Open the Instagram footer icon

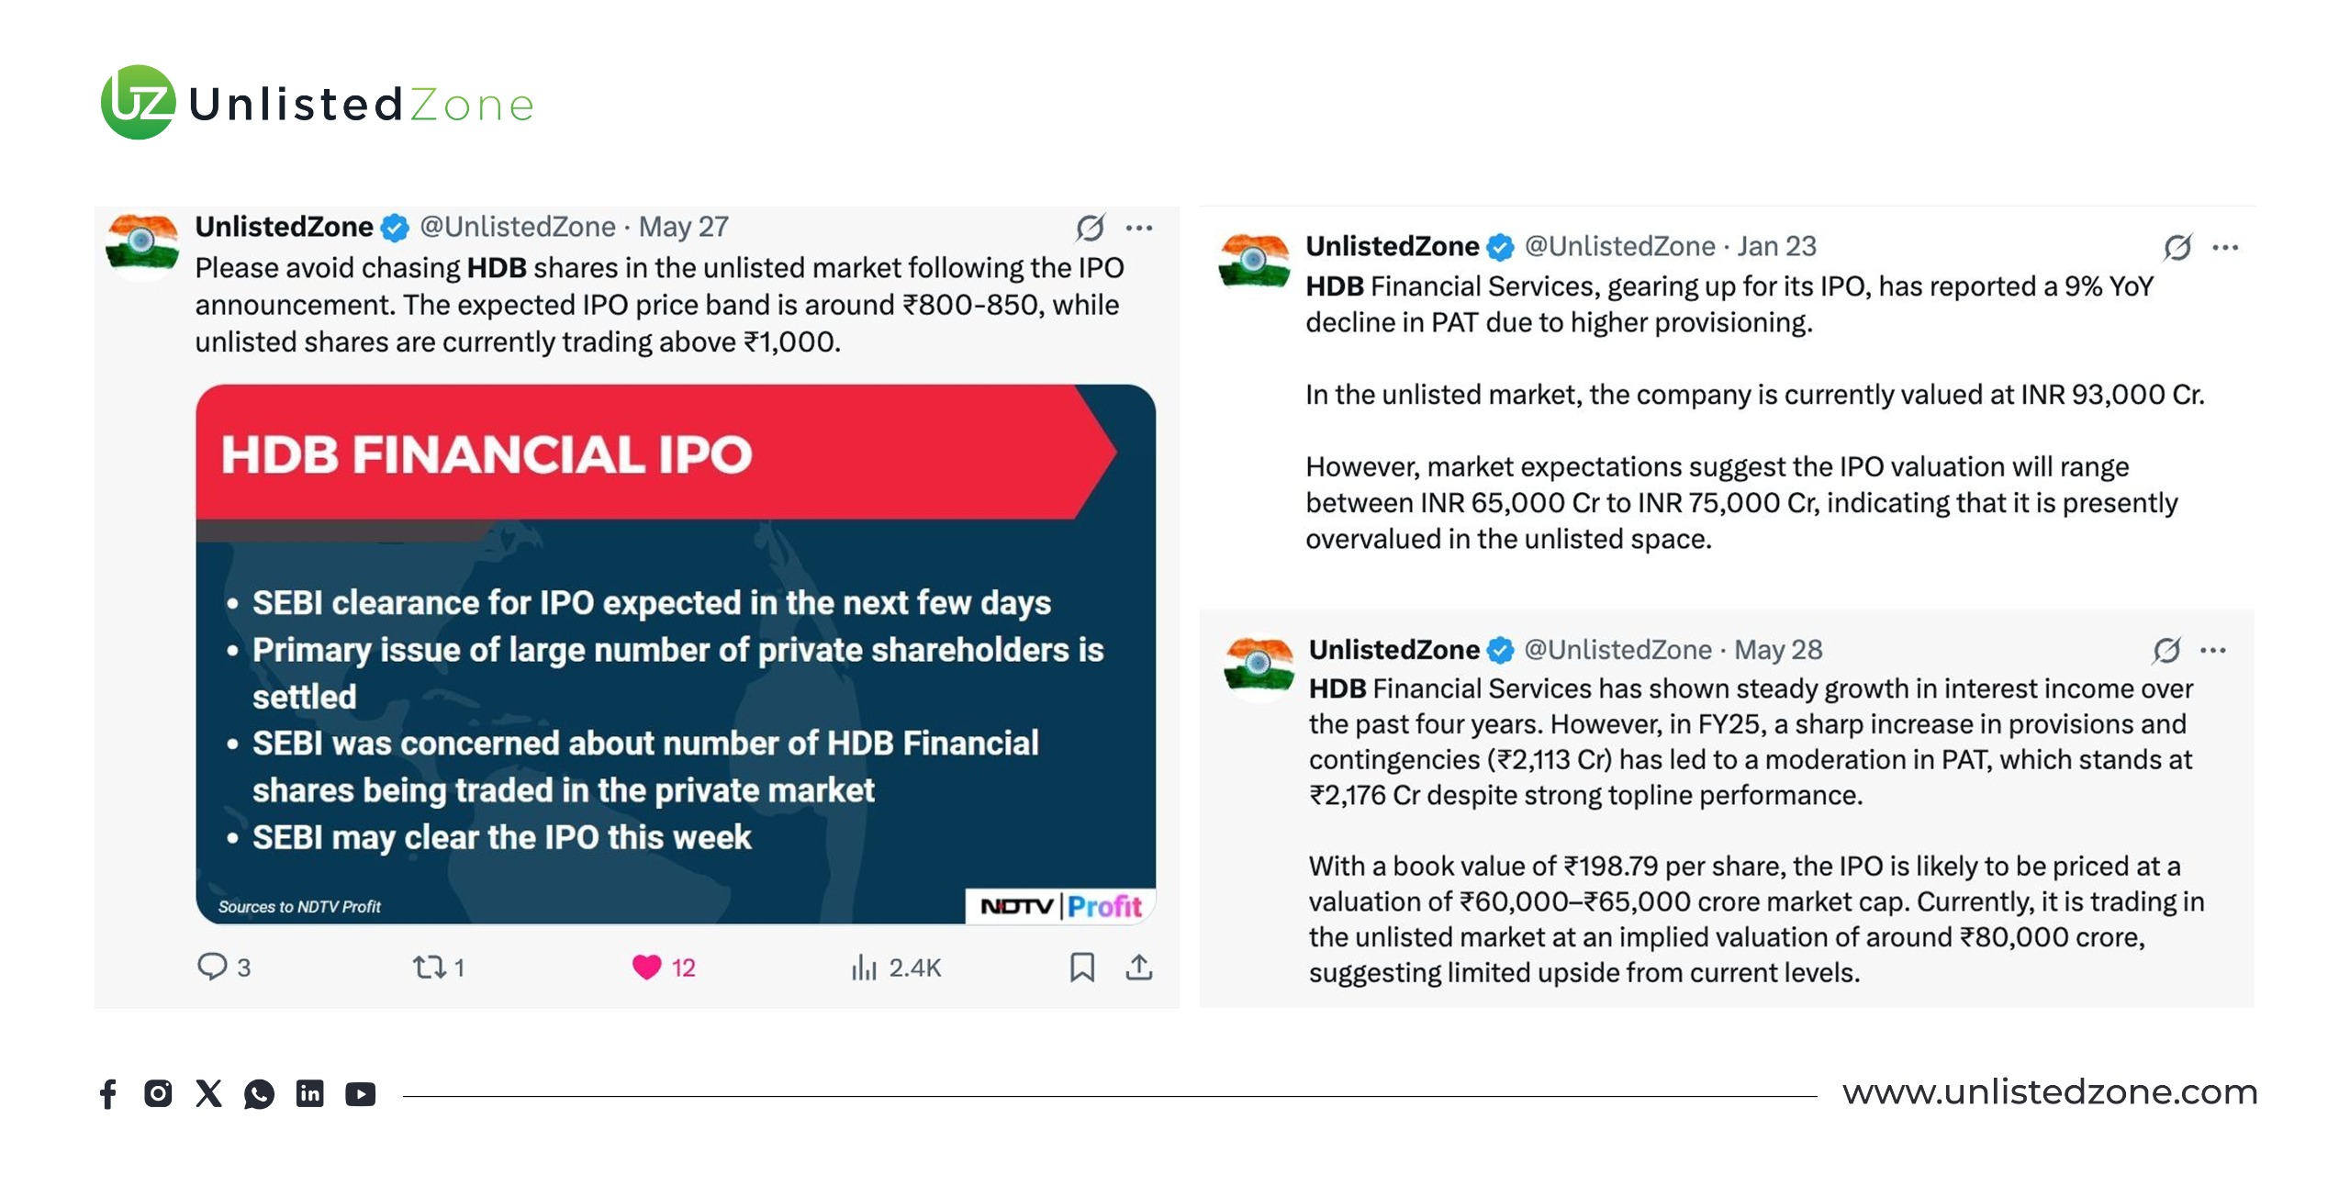click(x=158, y=1093)
